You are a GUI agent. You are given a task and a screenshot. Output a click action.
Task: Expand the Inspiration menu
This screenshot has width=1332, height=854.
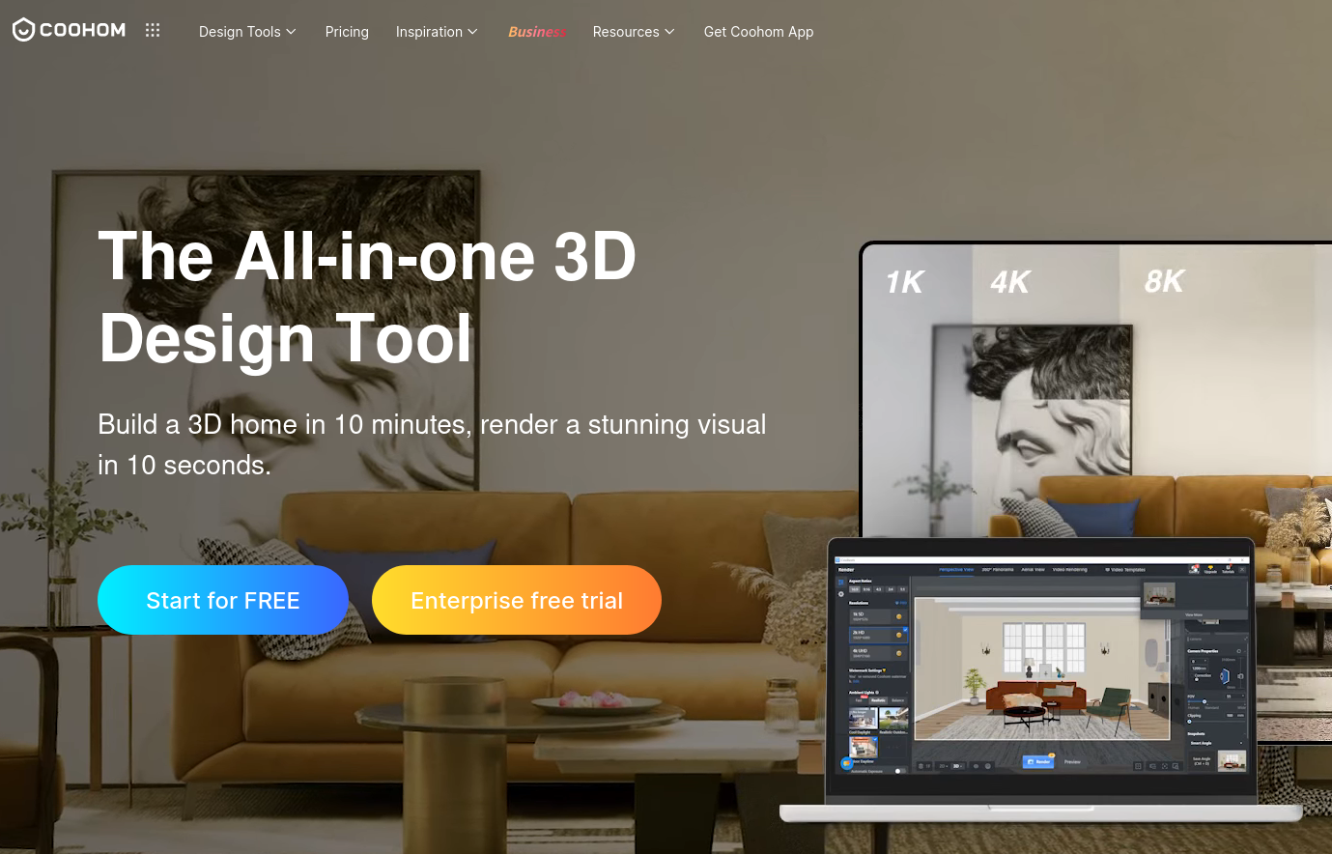click(437, 31)
